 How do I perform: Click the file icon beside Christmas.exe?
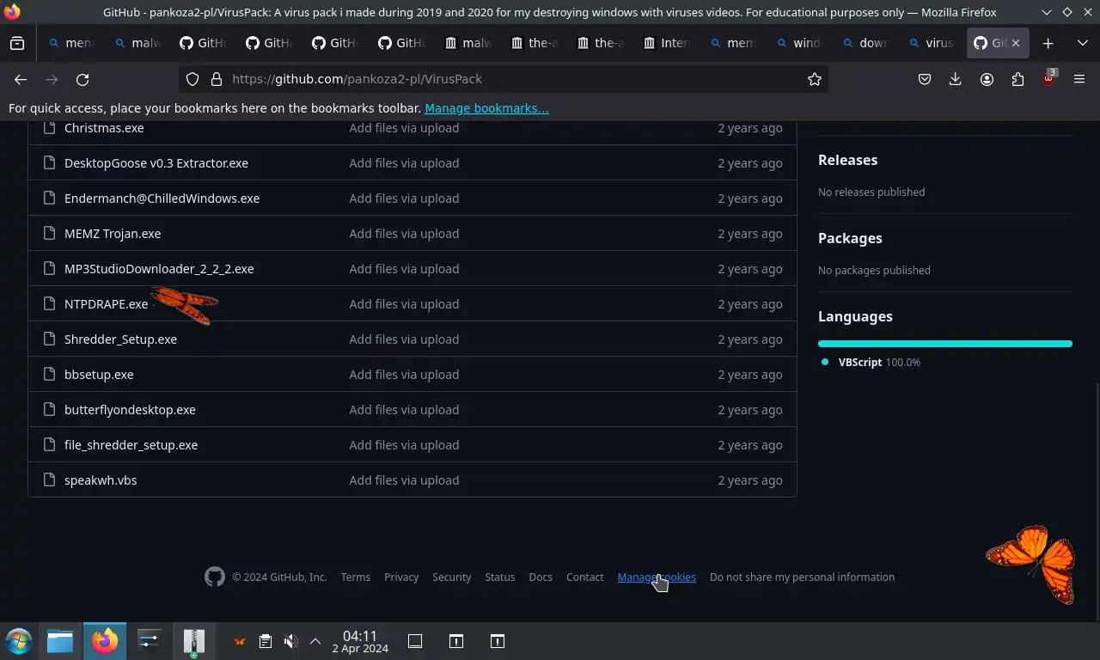[x=49, y=128]
